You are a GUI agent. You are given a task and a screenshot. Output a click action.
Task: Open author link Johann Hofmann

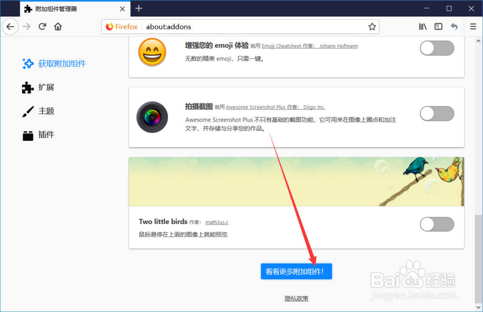coord(339,46)
